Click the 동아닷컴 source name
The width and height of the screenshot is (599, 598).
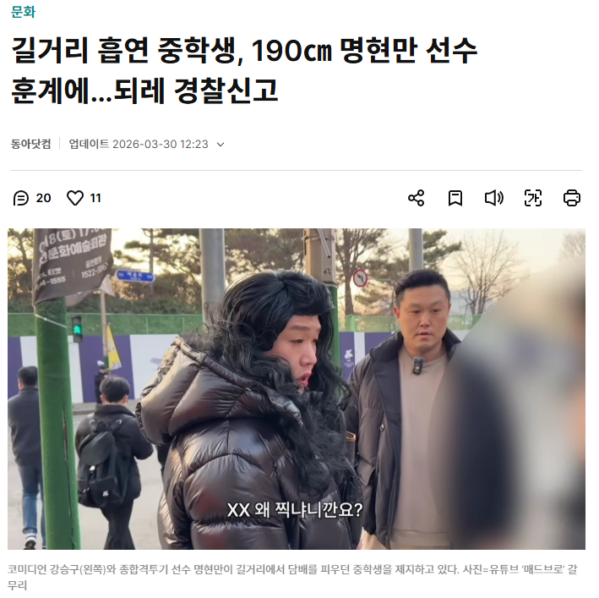coord(30,144)
